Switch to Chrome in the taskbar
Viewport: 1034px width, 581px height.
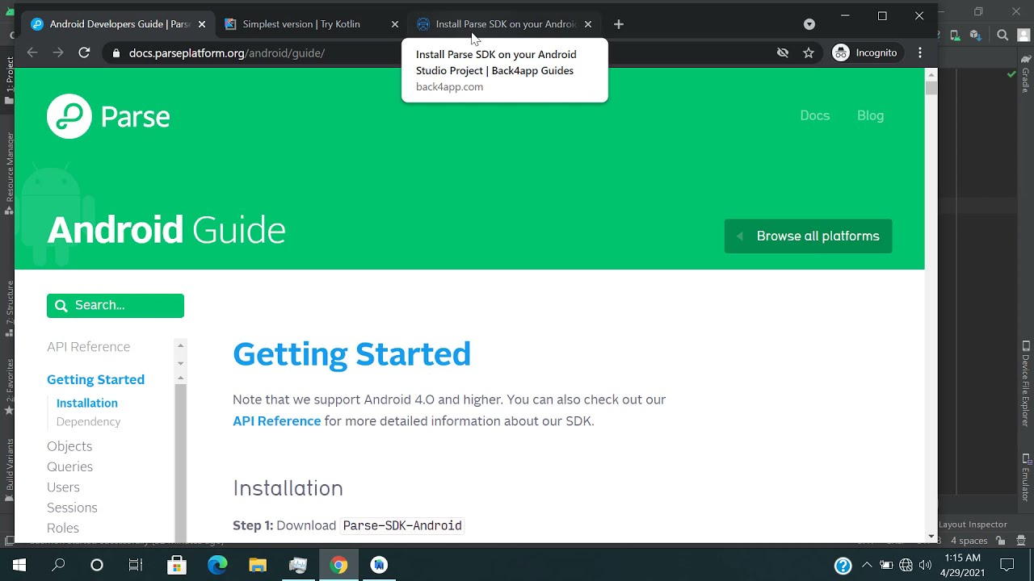click(338, 565)
